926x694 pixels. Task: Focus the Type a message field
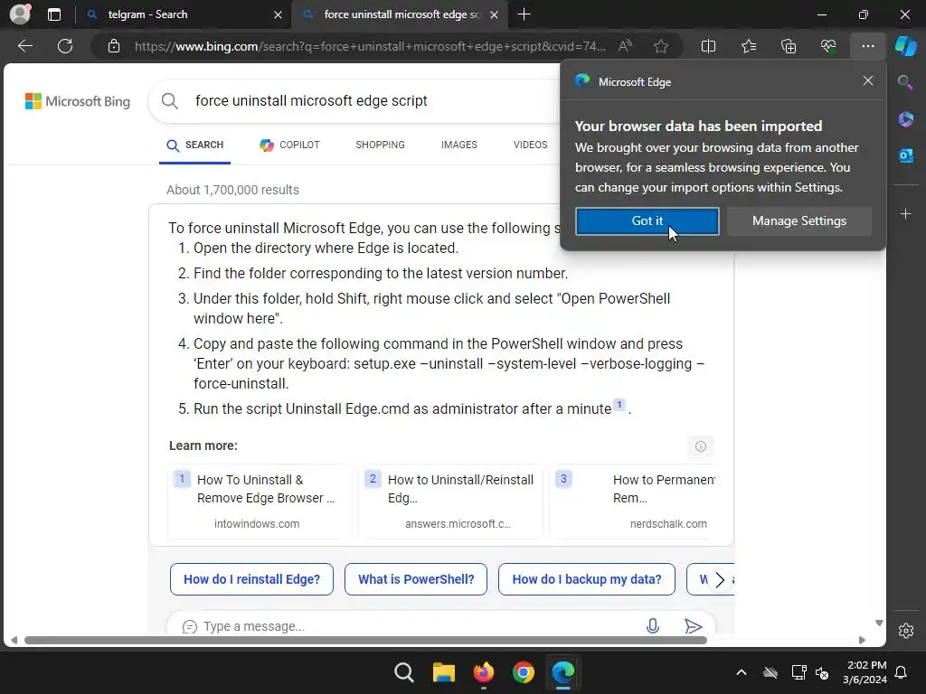pyautogui.click(x=413, y=626)
